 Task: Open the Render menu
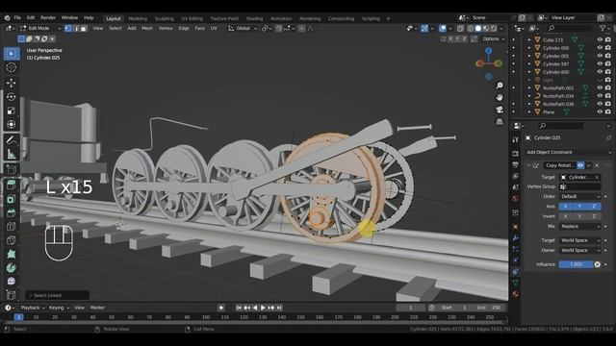pos(48,17)
